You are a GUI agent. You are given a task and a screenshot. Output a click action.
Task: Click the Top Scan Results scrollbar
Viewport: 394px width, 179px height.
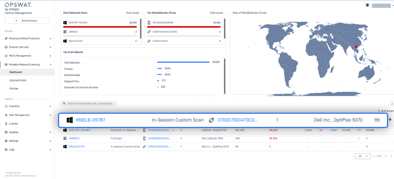click(x=225, y=76)
